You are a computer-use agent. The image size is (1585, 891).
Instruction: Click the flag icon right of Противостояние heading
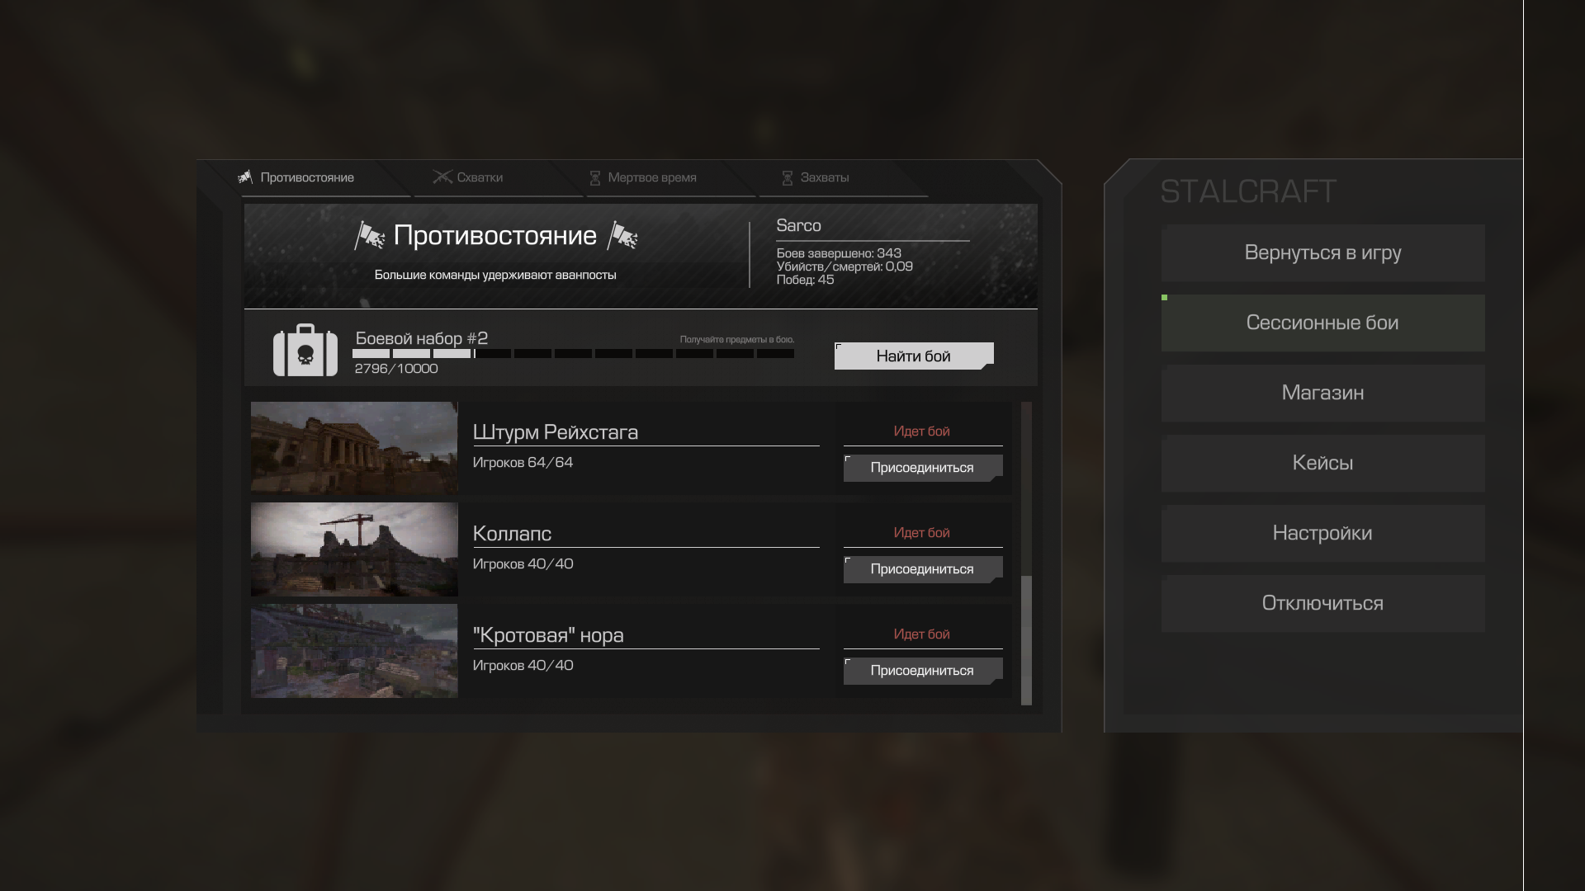pos(622,236)
